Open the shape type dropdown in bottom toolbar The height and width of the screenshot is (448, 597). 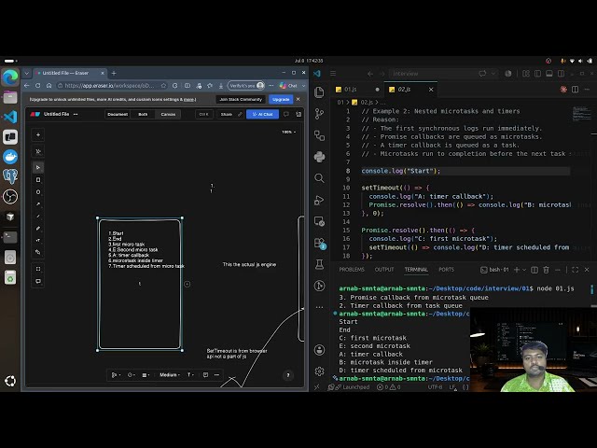(116, 375)
